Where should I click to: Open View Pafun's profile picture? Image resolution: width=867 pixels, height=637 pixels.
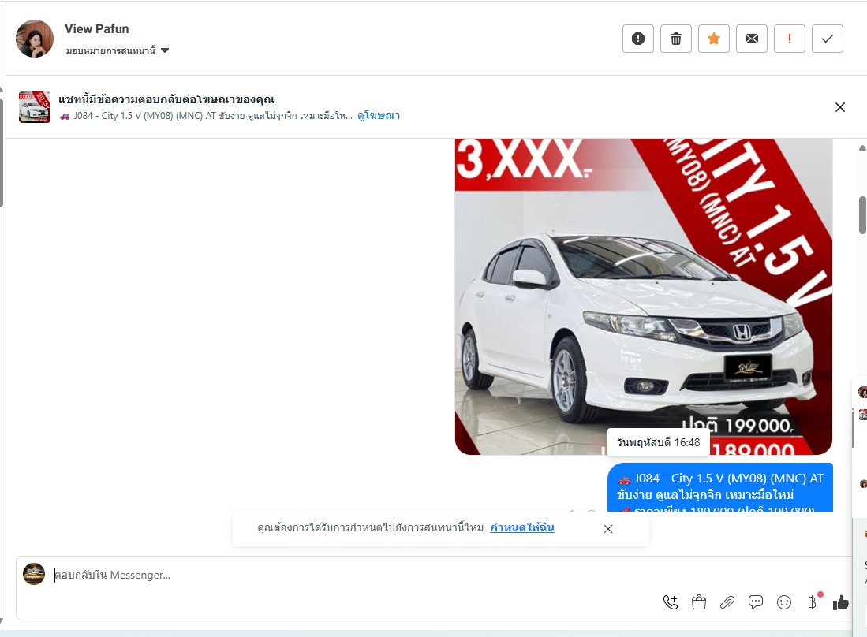click(x=35, y=39)
